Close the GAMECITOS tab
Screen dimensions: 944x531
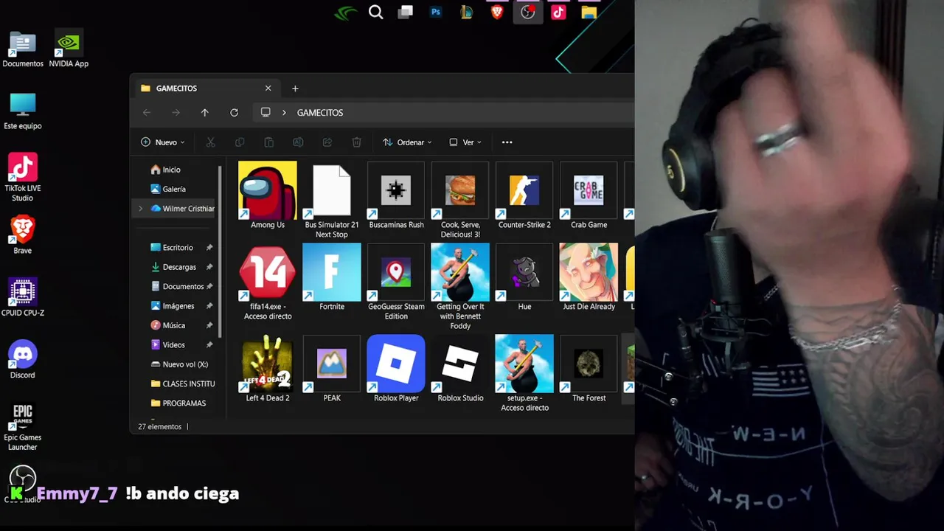pos(268,88)
